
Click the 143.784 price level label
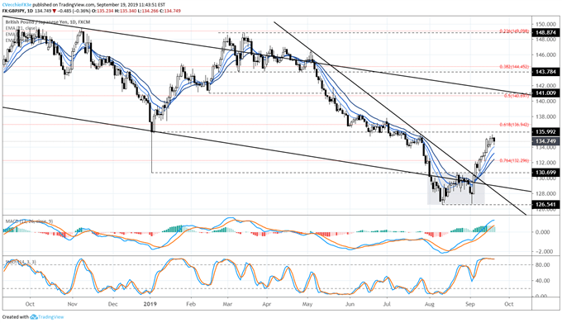(x=545, y=72)
